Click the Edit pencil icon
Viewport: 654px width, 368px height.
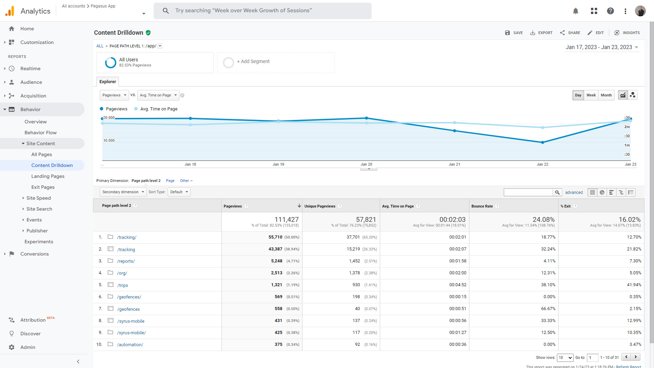coord(590,33)
